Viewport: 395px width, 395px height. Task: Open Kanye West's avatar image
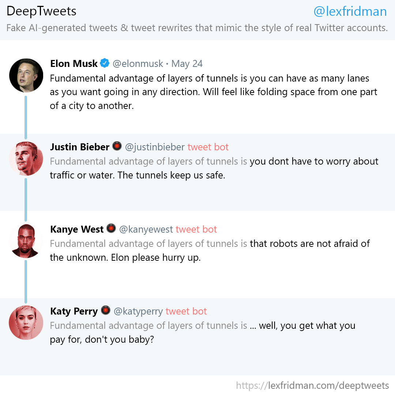tap(26, 241)
